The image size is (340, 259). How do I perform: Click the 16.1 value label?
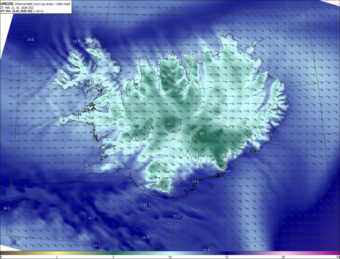pos(6,208)
